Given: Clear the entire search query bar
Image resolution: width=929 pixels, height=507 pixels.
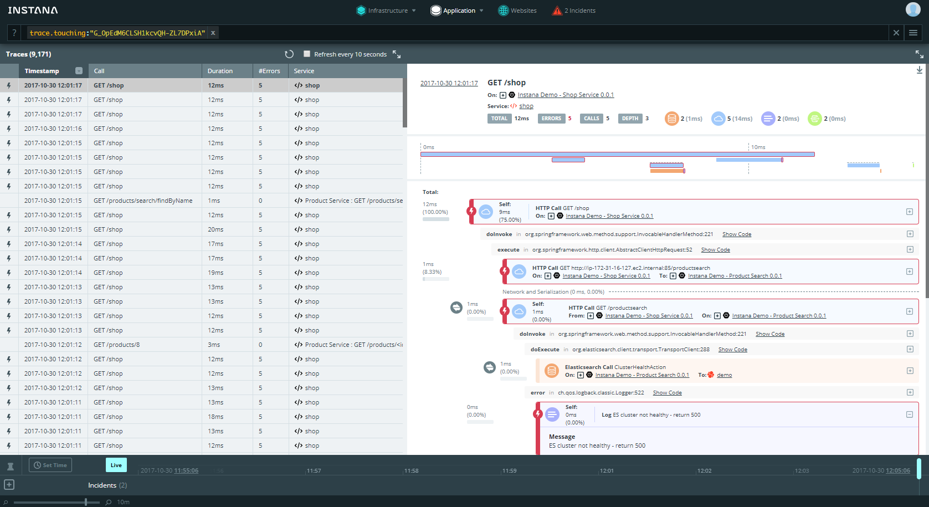Looking at the screenshot, I should click(x=896, y=33).
